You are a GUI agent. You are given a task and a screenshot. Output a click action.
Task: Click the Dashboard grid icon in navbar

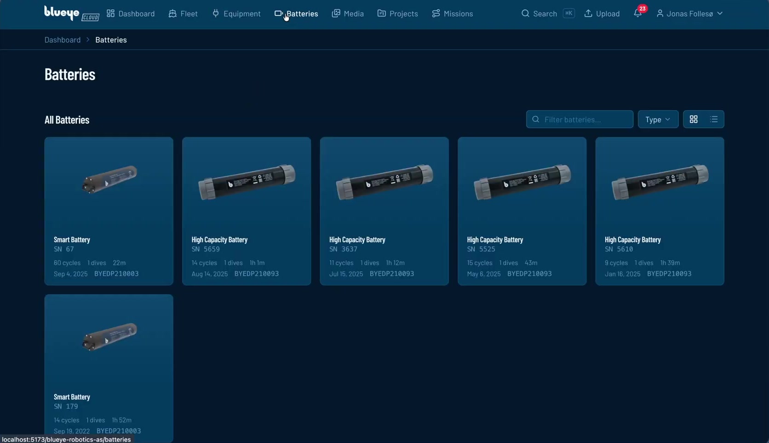click(111, 13)
